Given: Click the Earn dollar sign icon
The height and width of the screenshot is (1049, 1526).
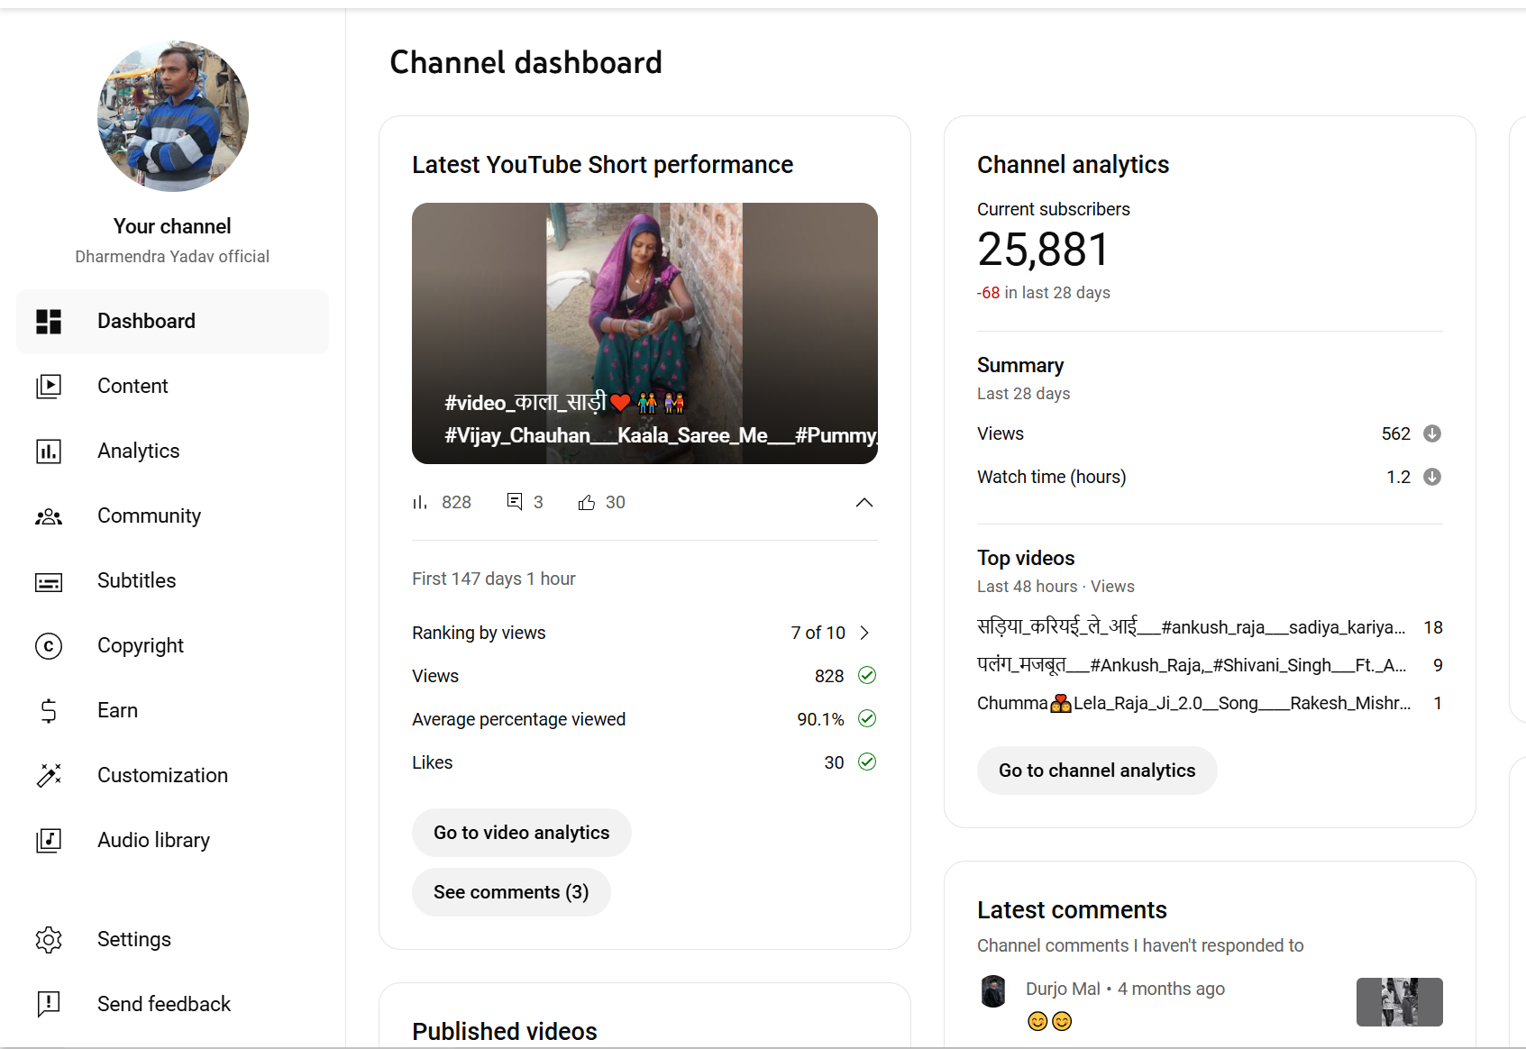Looking at the screenshot, I should [x=49, y=711].
